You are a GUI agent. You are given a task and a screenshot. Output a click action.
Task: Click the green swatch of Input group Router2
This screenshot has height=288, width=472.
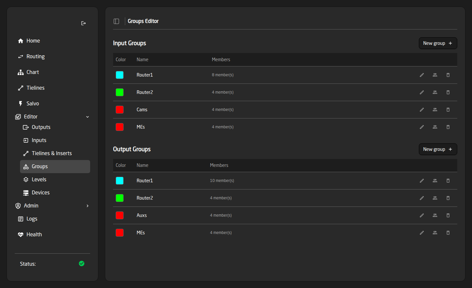pyautogui.click(x=120, y=92)
